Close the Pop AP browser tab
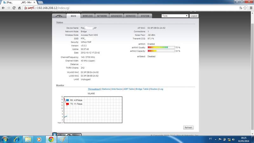Viewport: 254px width, 143px height. 34,3
